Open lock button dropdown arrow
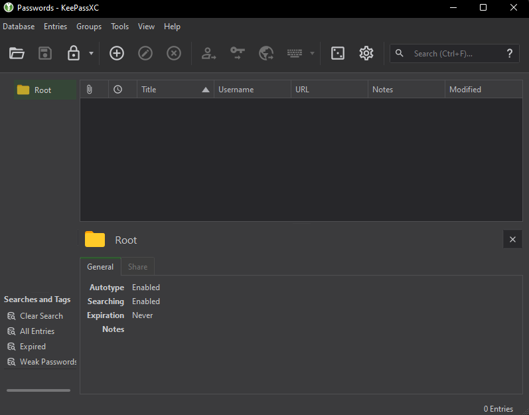 click(x=91, y=53)
